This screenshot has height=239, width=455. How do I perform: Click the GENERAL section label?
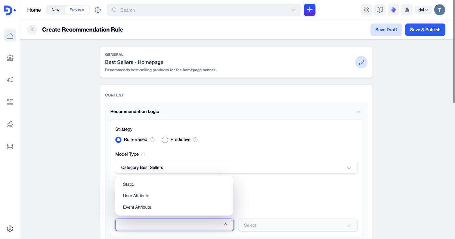coord(114,55)
